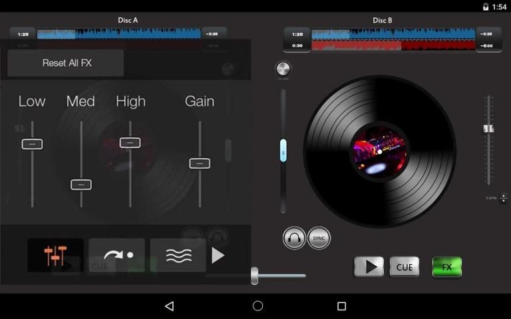Click the Low EQ slider handle

32,144
